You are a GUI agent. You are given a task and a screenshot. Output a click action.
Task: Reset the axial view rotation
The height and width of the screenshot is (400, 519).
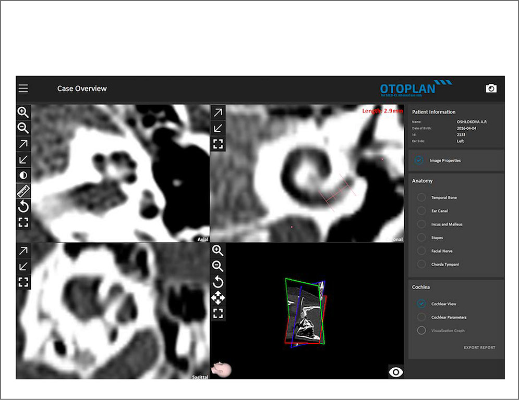(x=23, y=207)
